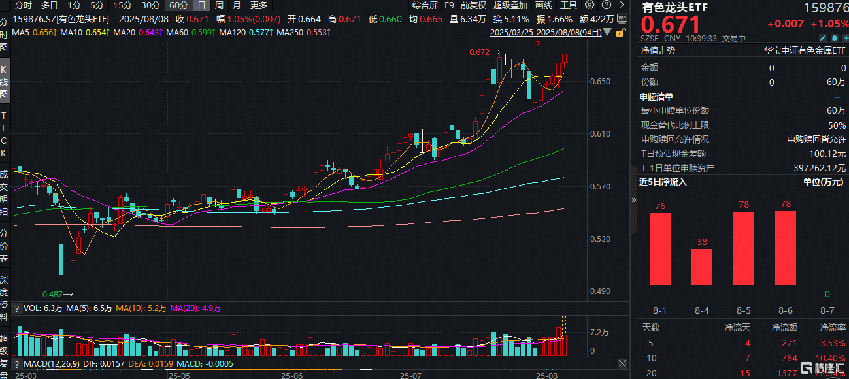849x379 pixels.
Task: Click the 0.487 low price marker
Action: pyautogui.click(x=52, y=295)
